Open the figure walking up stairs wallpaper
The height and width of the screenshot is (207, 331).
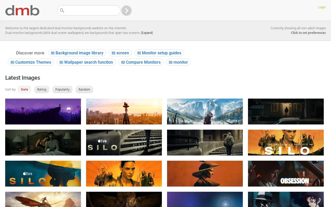coord(205,143)
